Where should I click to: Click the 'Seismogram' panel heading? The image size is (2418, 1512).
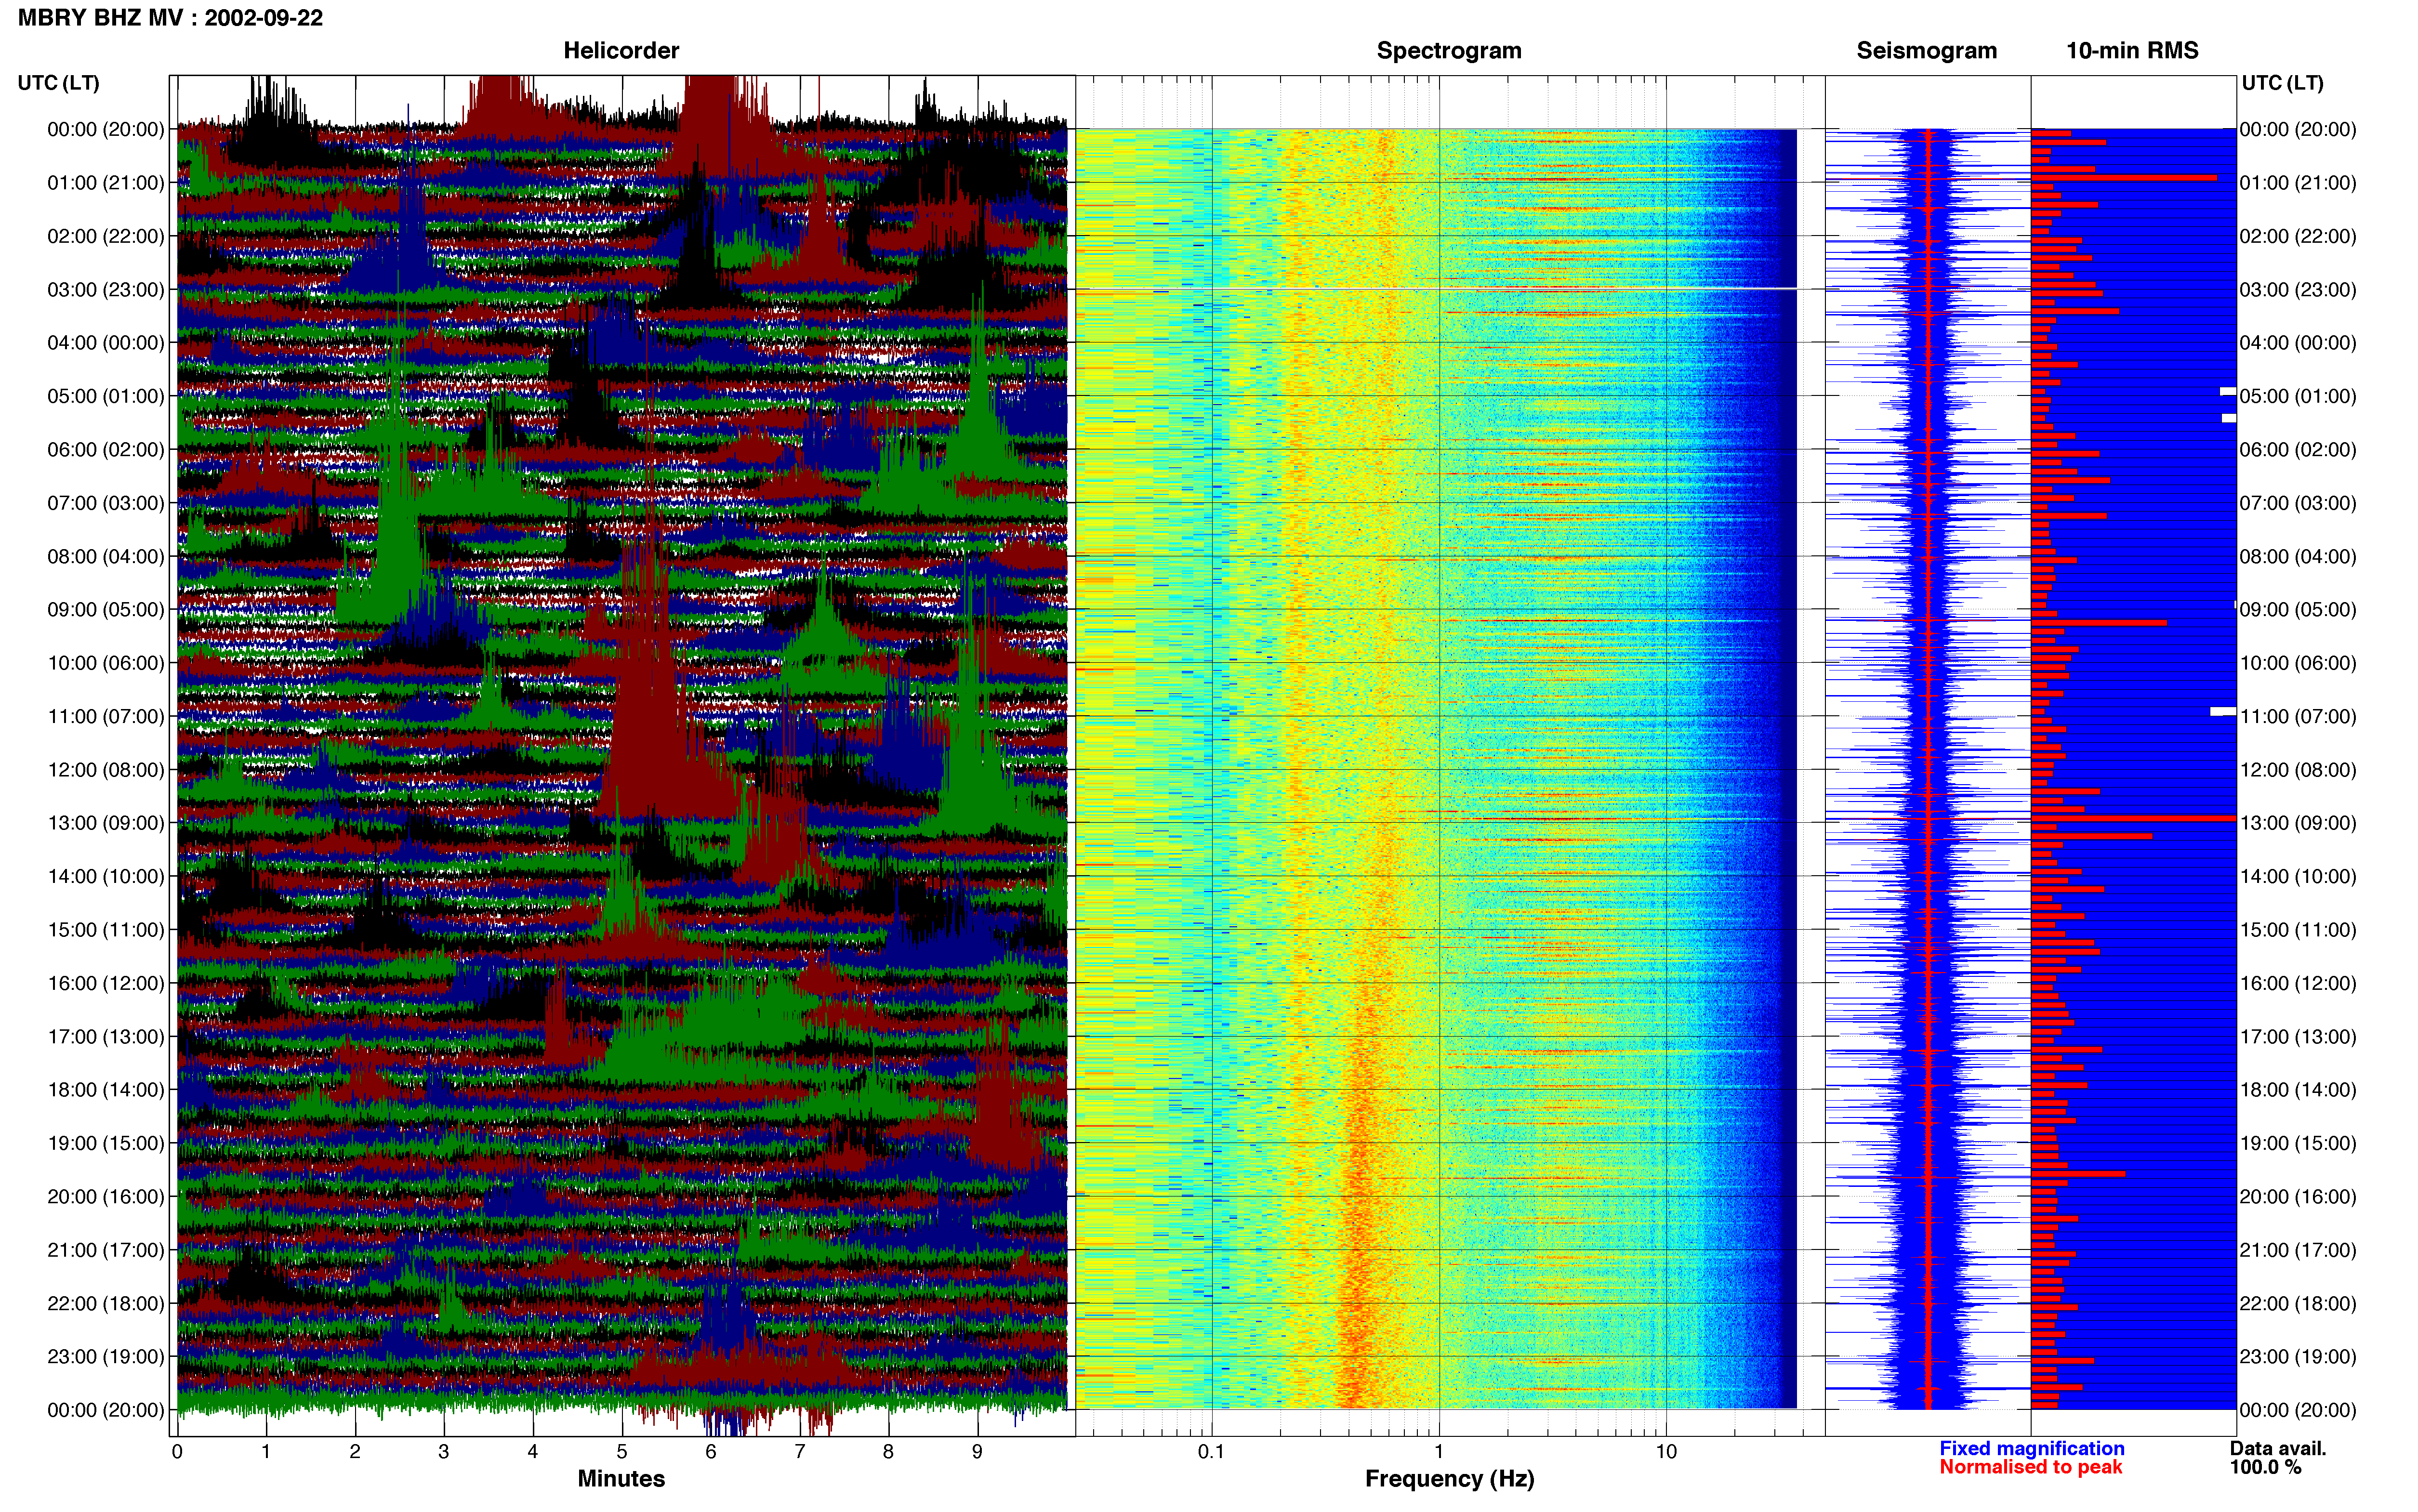click(x=1926, y=50)
